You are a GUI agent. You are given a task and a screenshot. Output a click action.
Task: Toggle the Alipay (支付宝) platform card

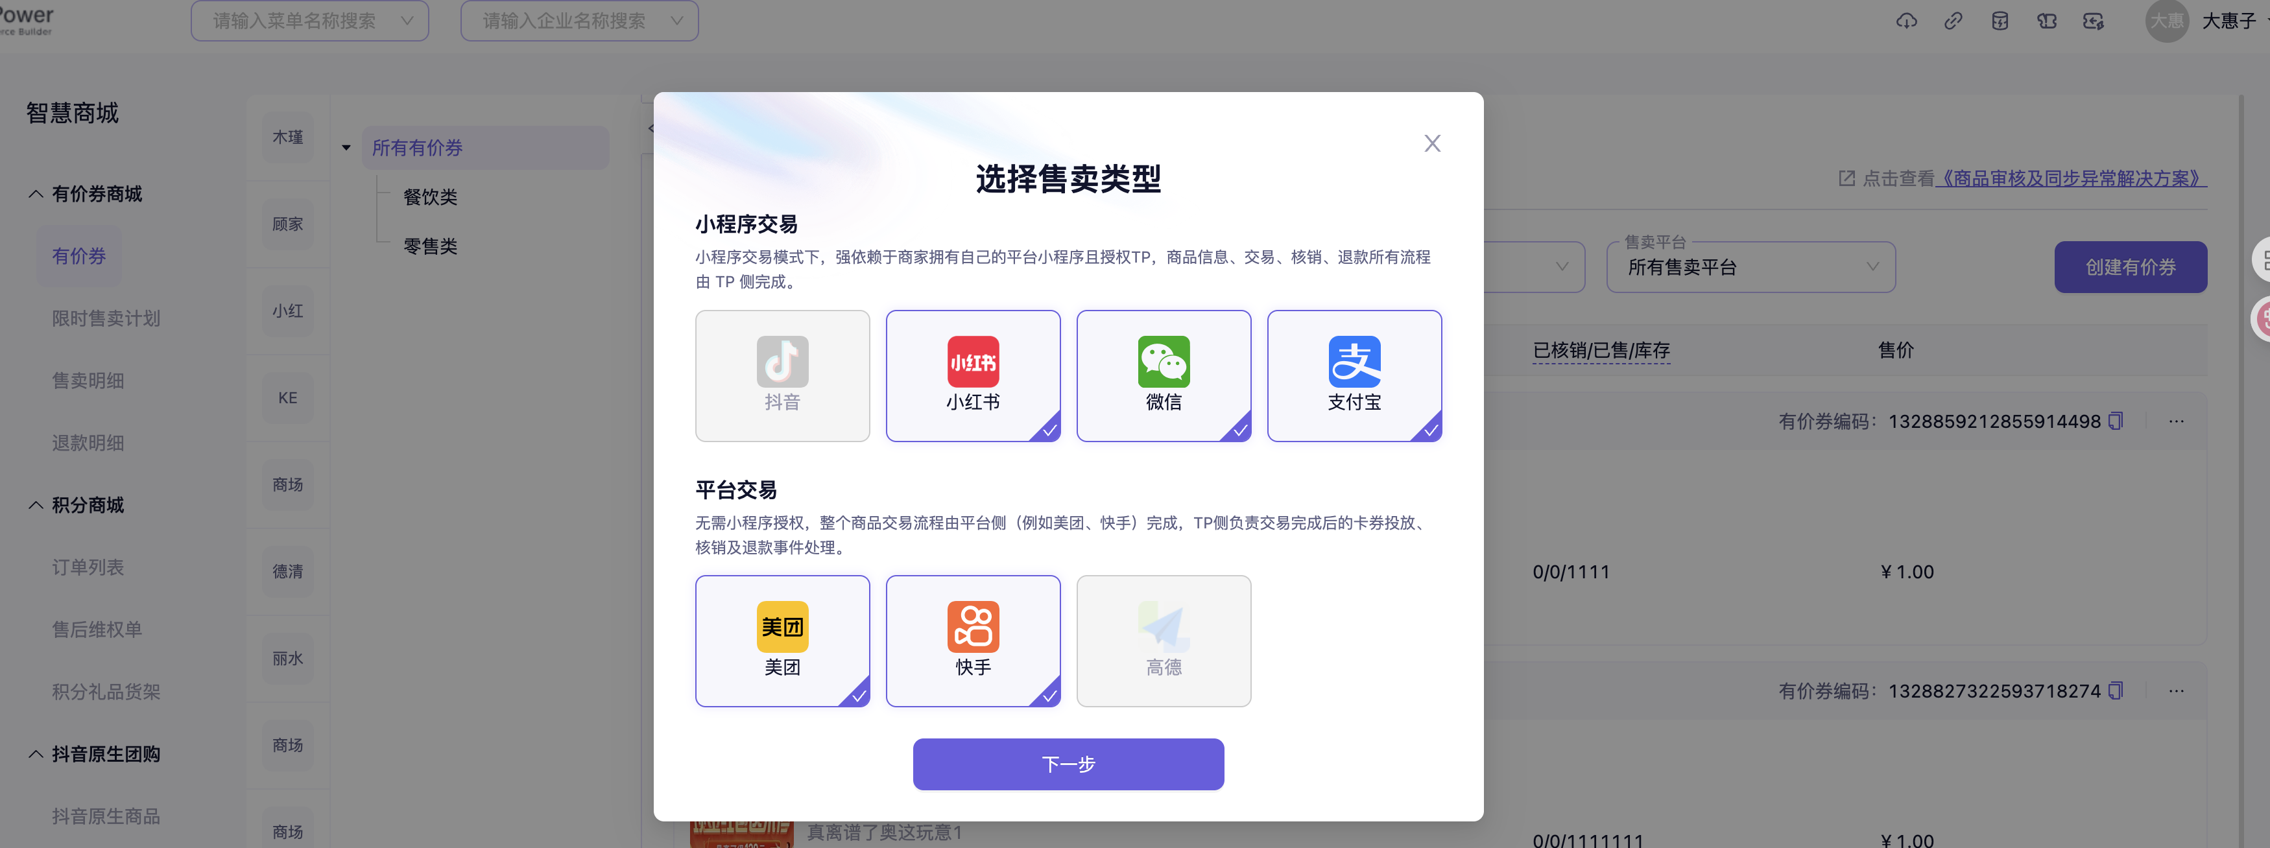click(1354, 375)
